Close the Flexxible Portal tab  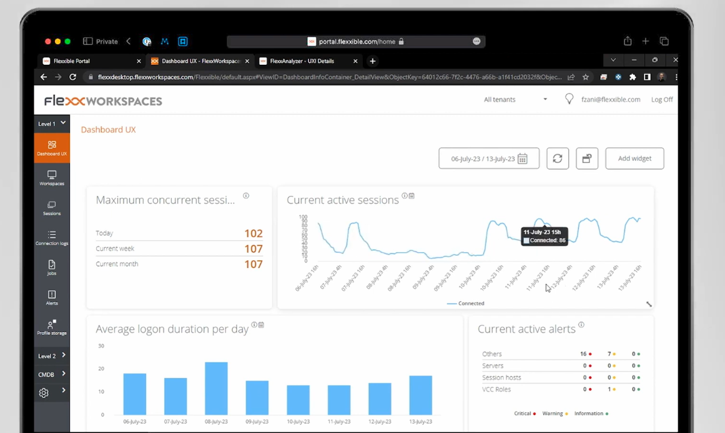[x=139, y=61]
